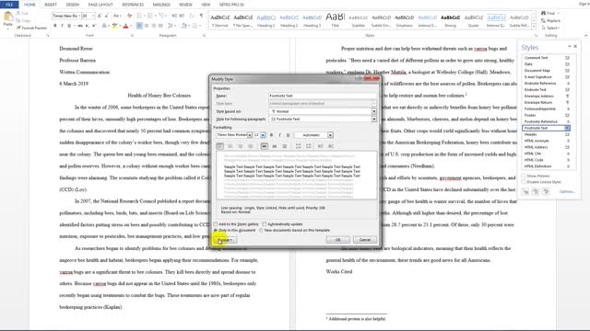
Task: Click Replace in Editing group
Action: point(551,20)
